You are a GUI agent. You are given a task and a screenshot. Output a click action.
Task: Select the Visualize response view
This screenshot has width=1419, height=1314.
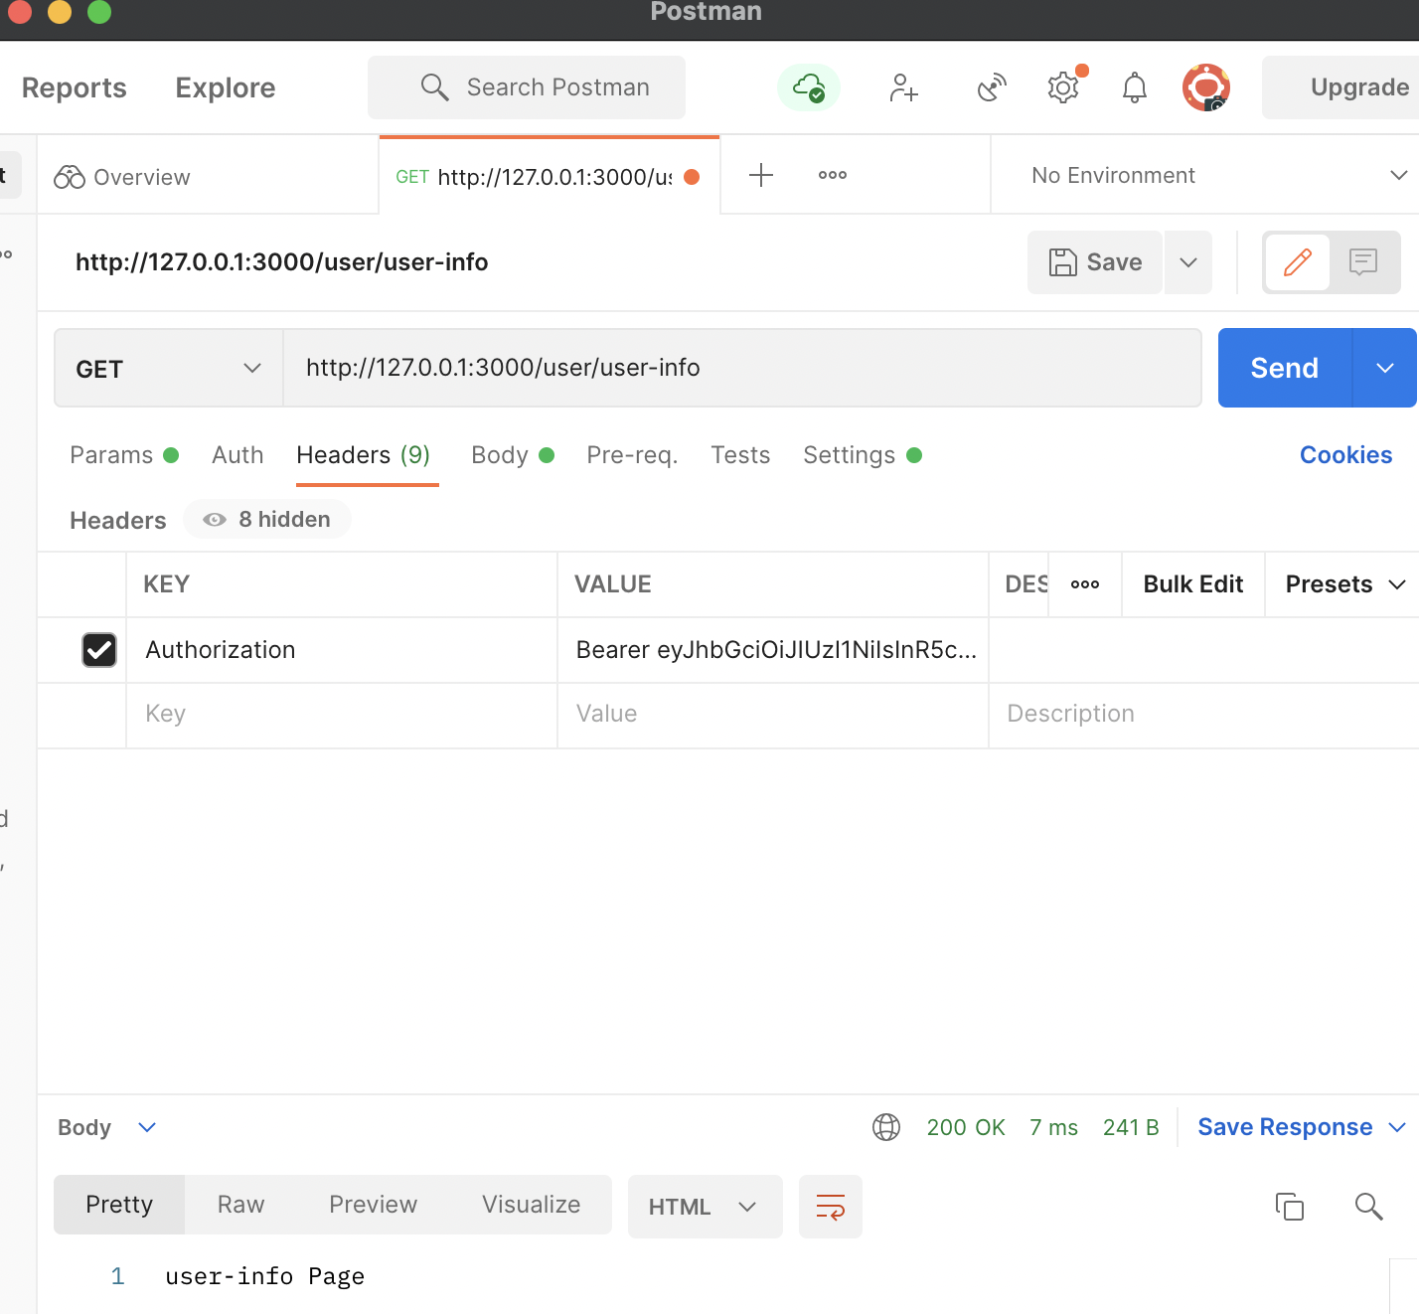coord(531,1205)
